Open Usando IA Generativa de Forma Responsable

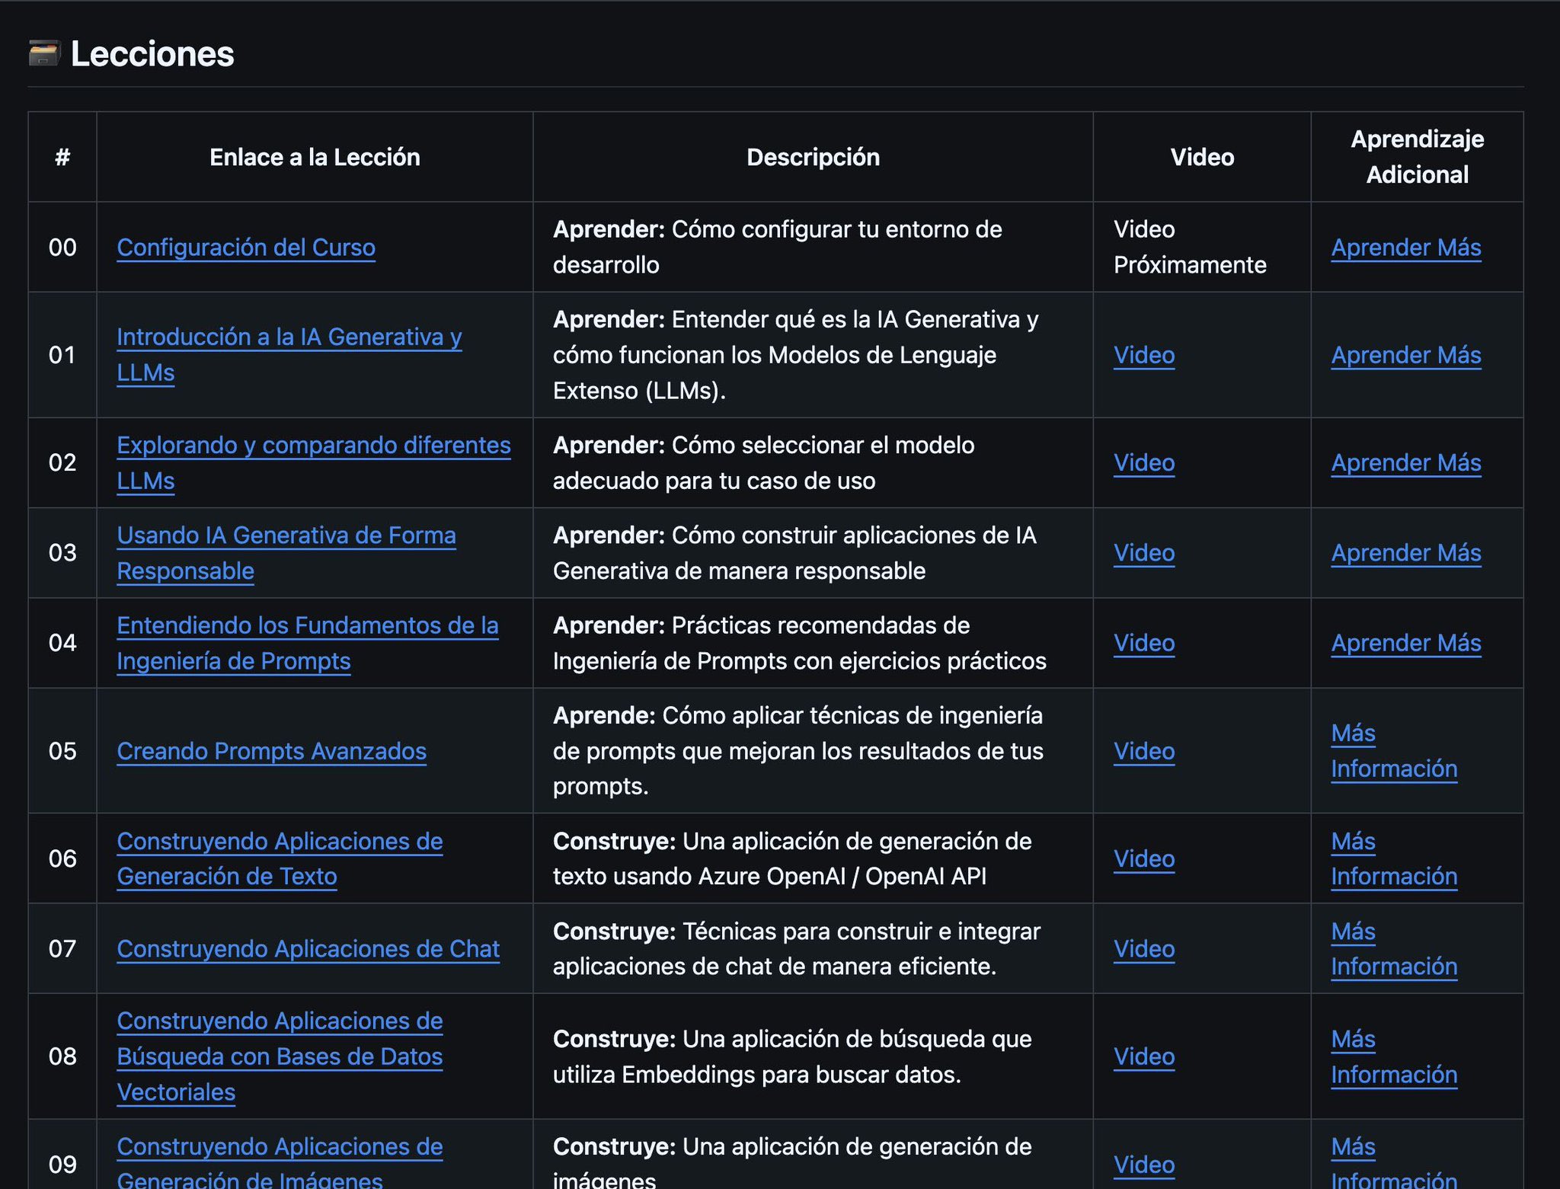tap(286, 553)
